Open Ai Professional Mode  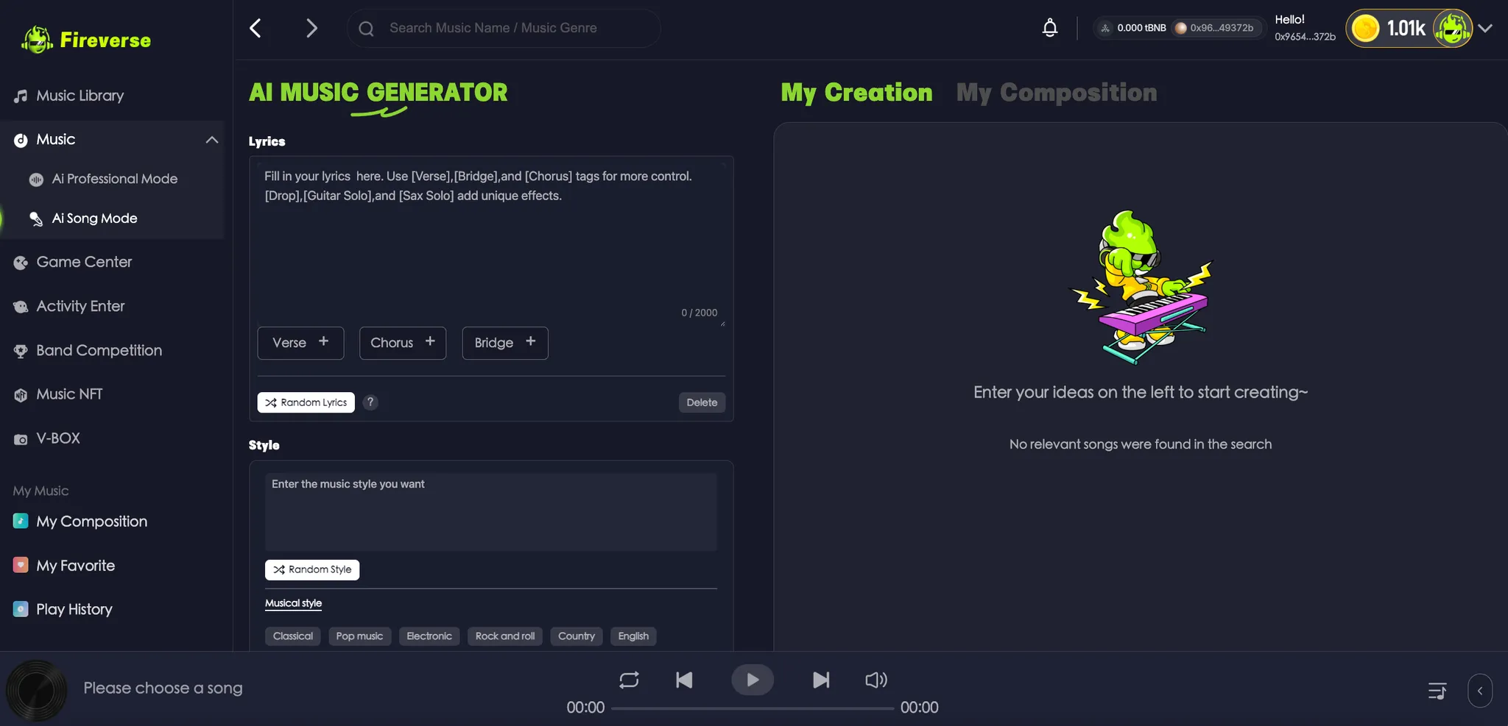(114, 179)
